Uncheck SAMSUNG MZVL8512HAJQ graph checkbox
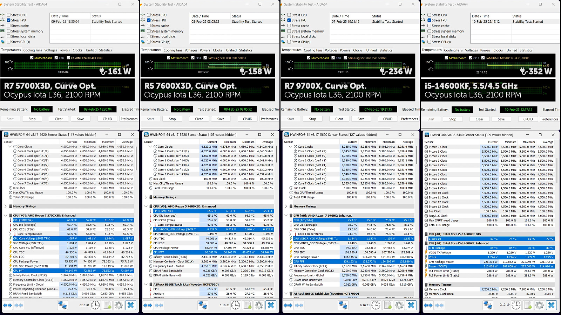 coord(483,58)
